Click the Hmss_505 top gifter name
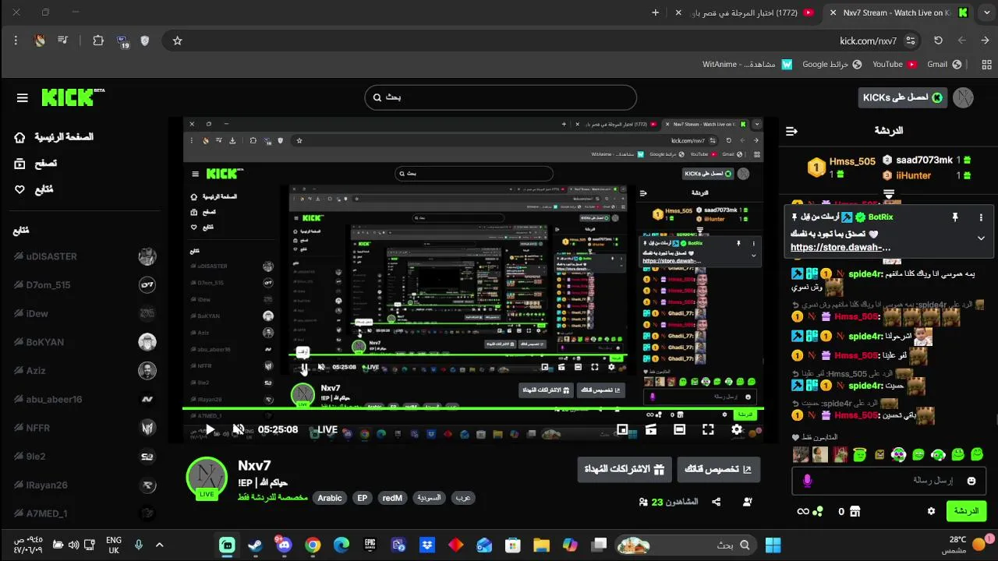This screenshot has width=998, height=561. pyautogui.click(x=852, y=161)
